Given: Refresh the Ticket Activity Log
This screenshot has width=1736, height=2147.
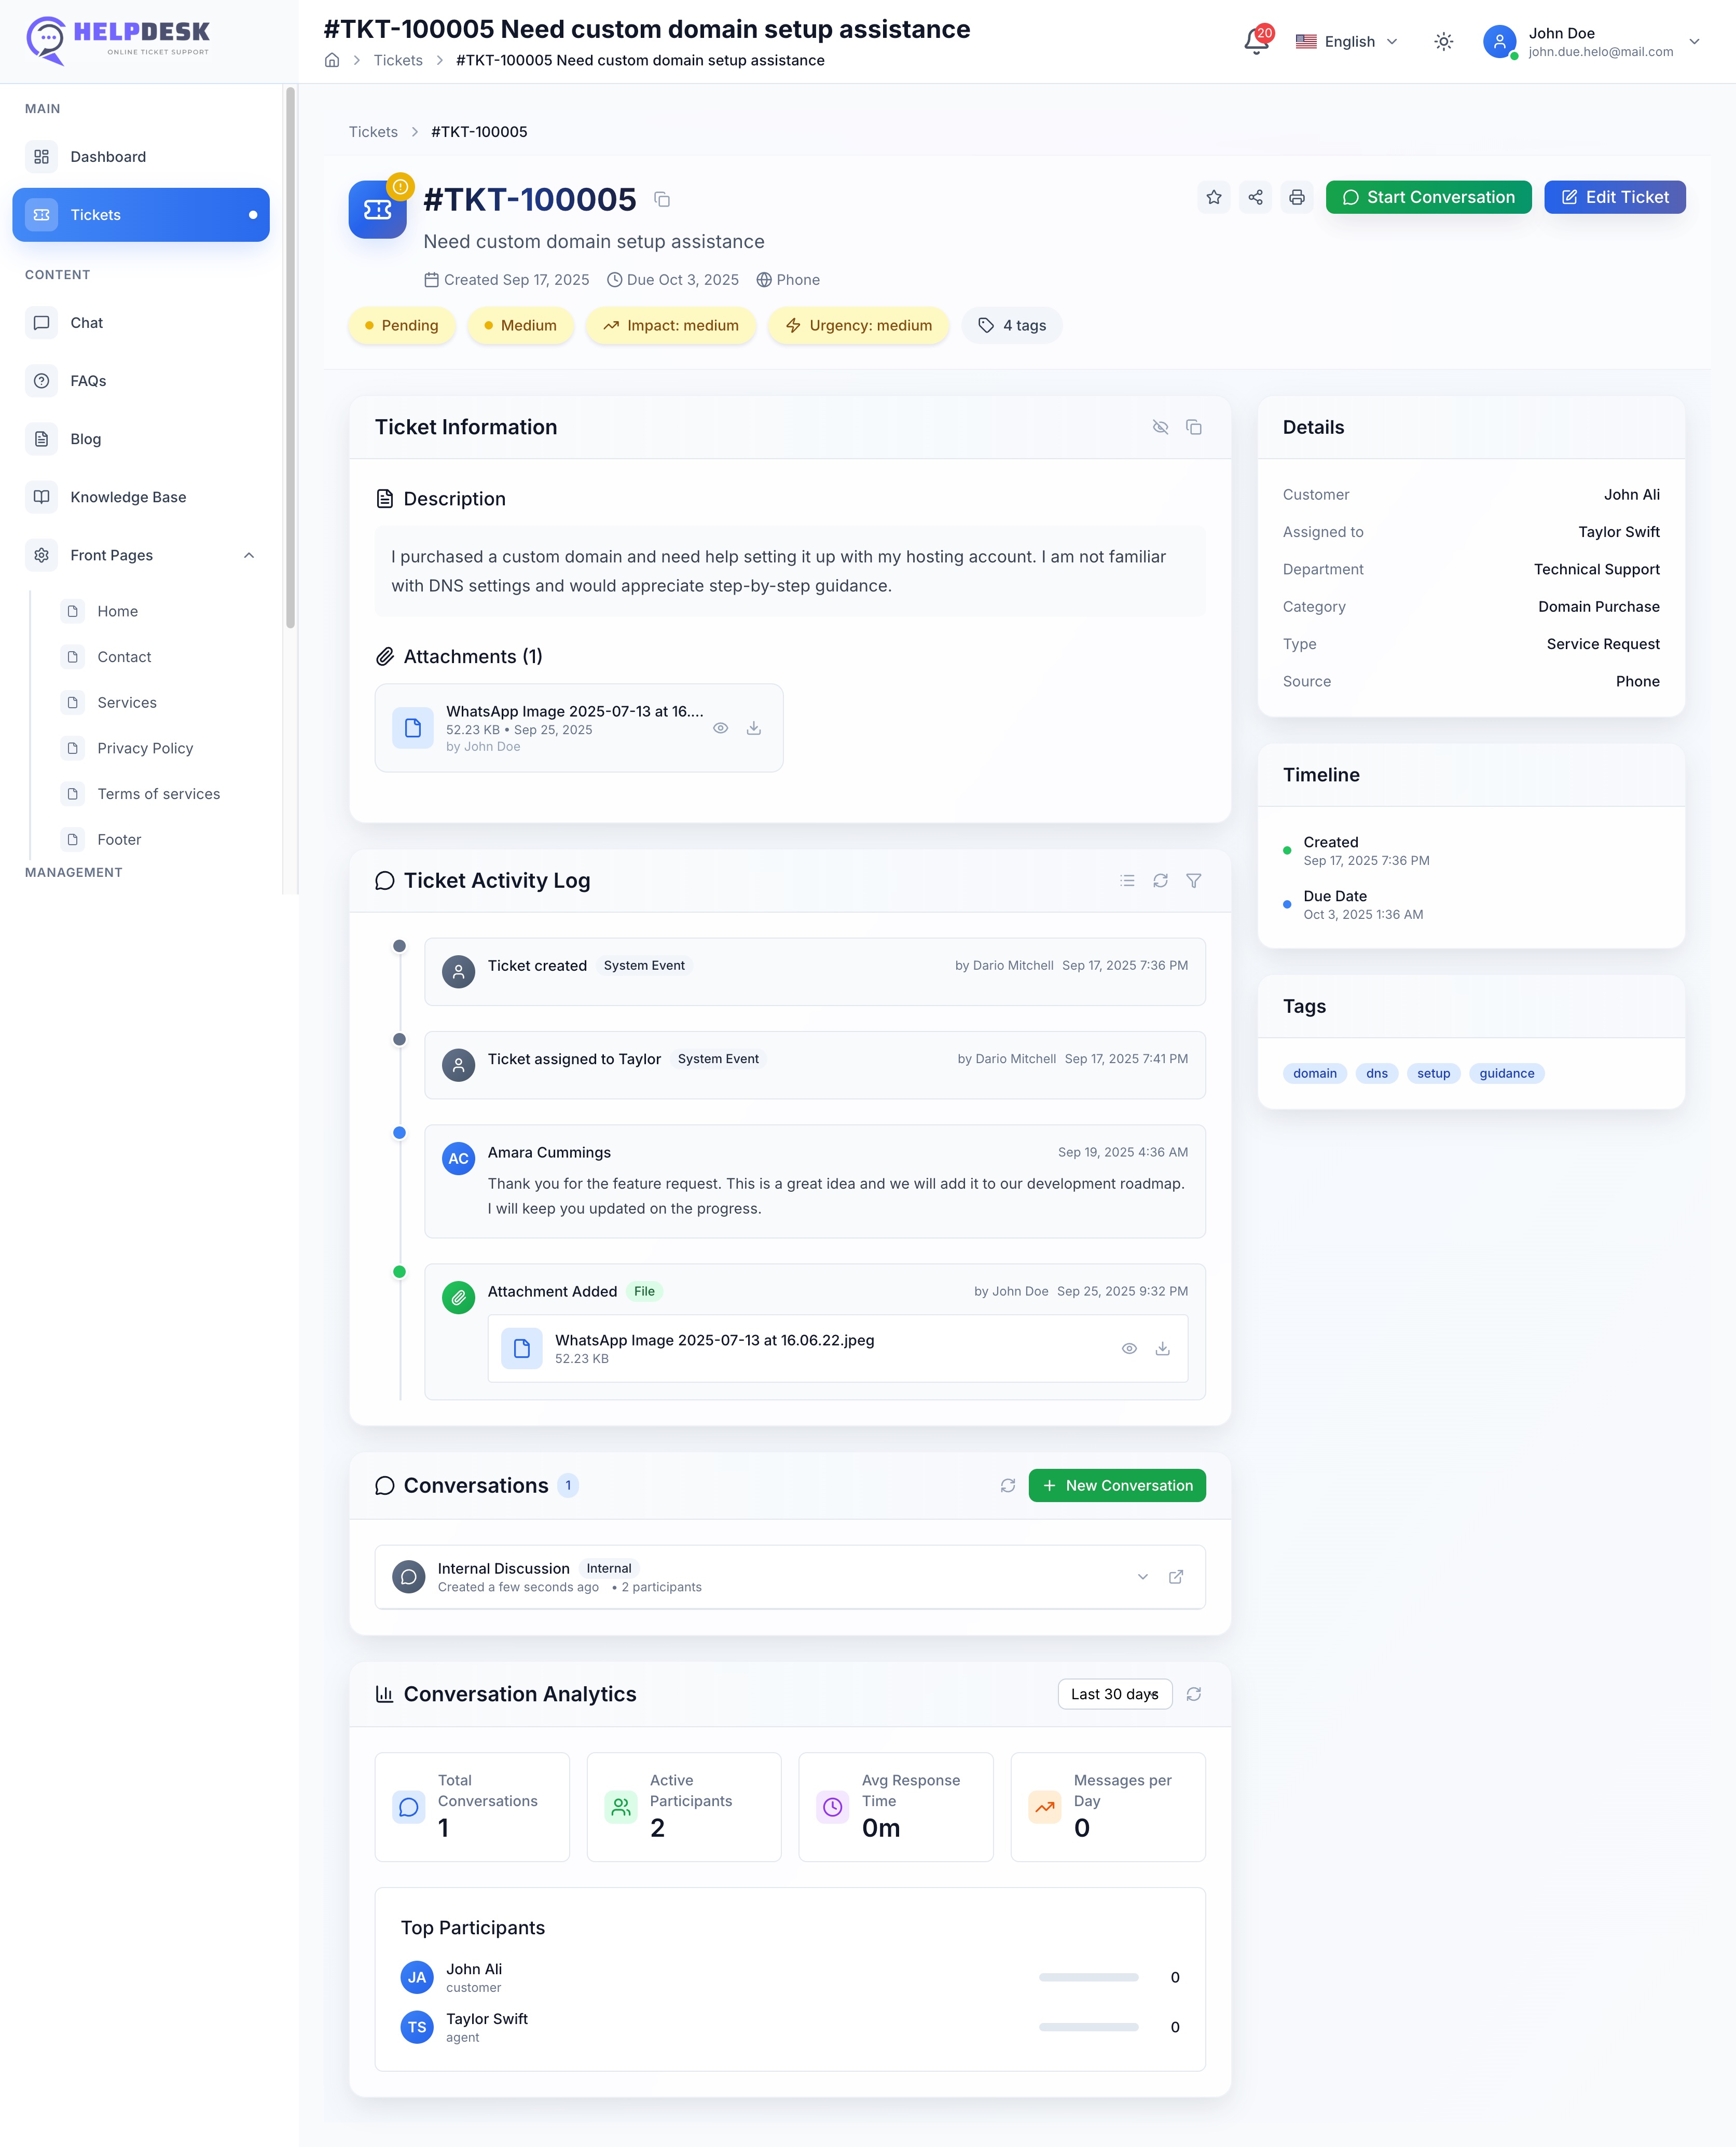Looking at the screenshot, I should click(x=1160, y=881).
